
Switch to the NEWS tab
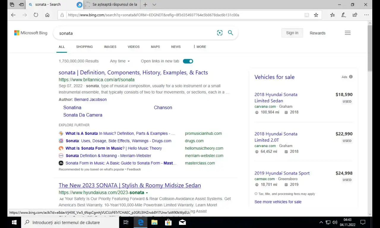pos(176,47)
